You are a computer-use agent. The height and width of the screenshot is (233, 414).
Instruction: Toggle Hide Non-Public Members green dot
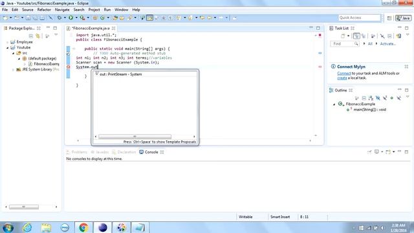point(391,98)
